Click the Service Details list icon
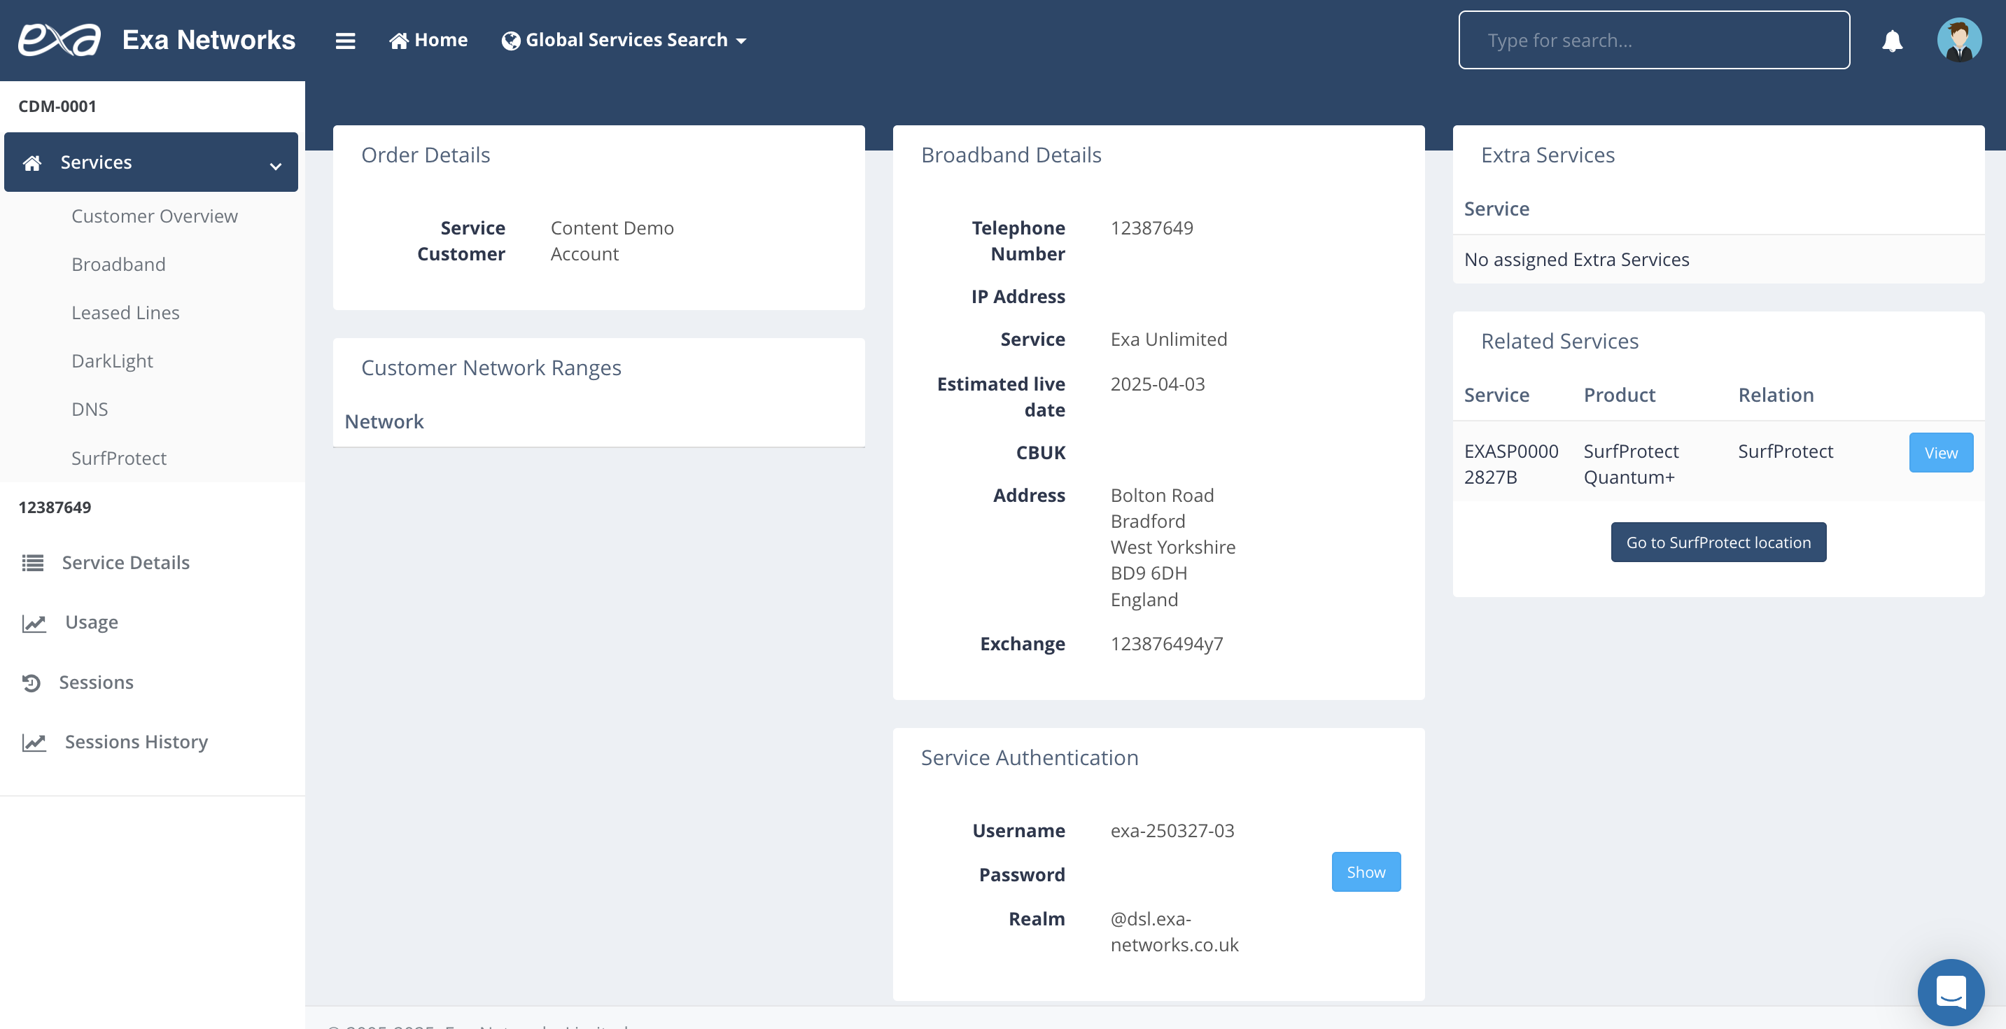Viewport: 2006px width, 1029px height. [x=33, y=562]
